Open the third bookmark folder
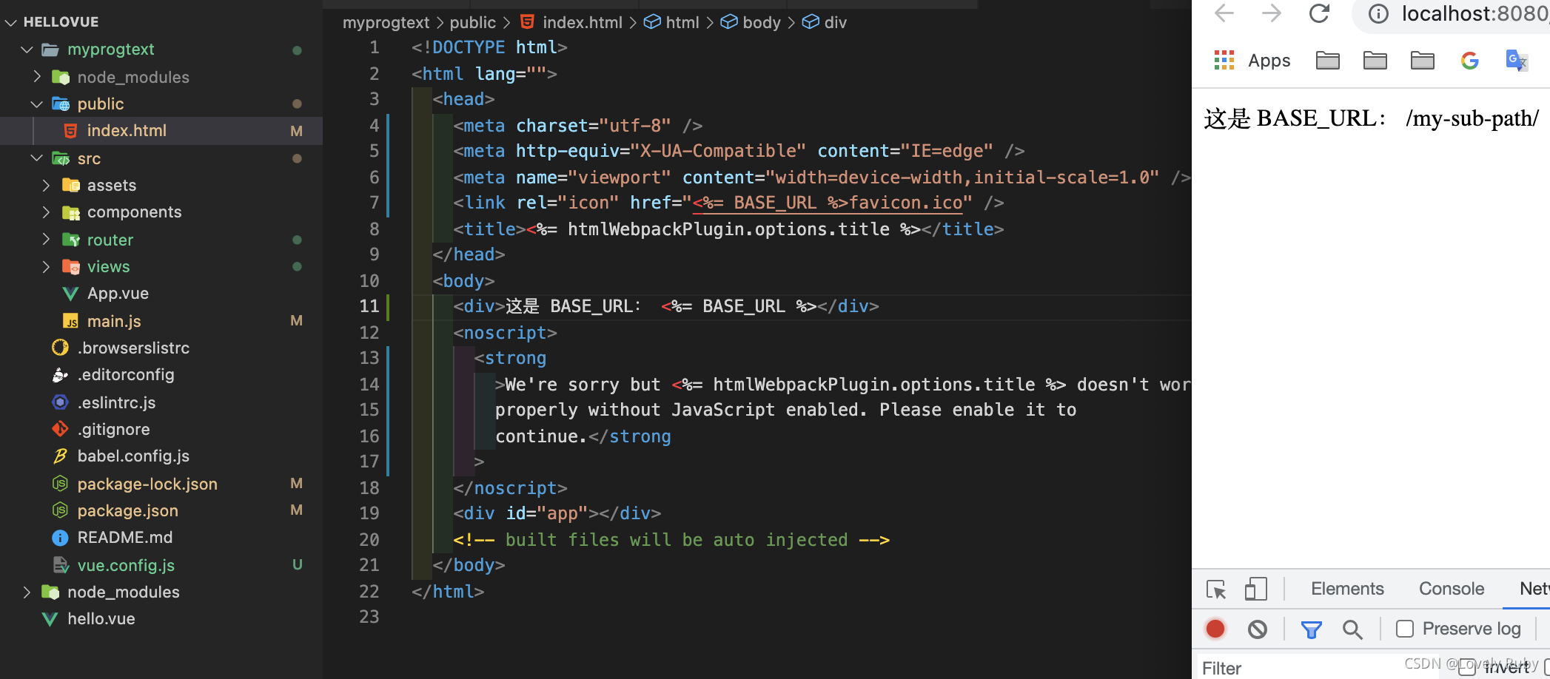The image size is (1550, 679). [x=1422, y=60]
